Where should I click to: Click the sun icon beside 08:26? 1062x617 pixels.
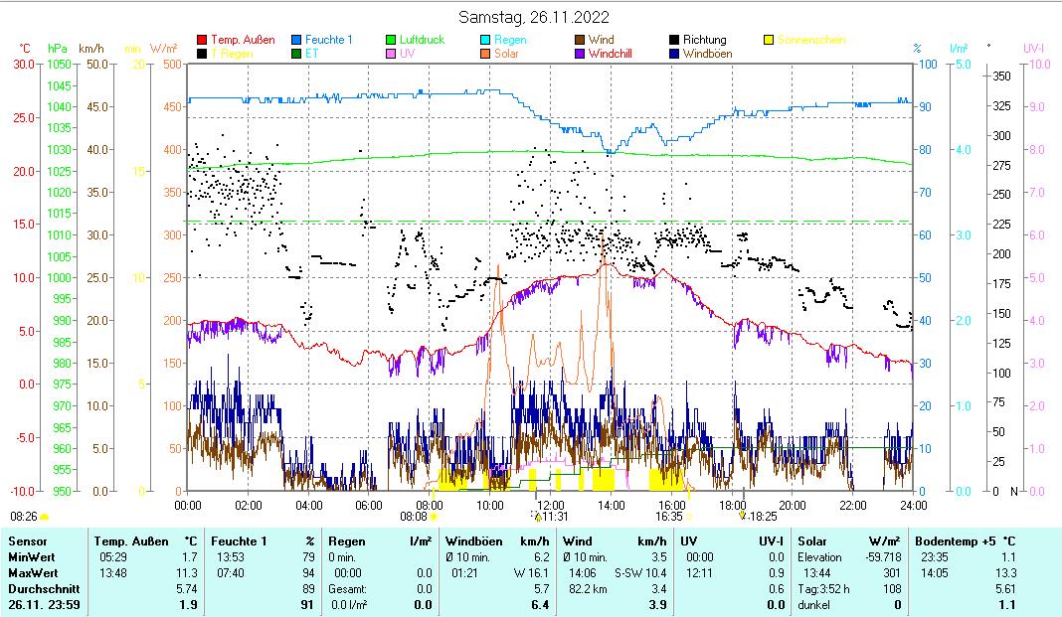[x=45, y=517]
